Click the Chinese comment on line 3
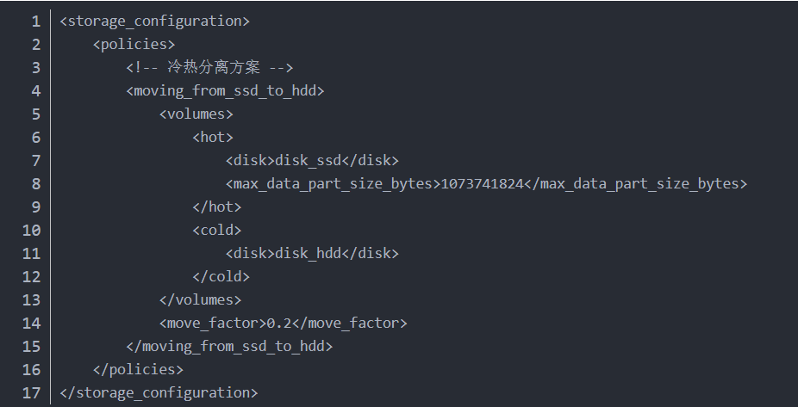This screenshot has height=407, width=798. click(209, 67)
